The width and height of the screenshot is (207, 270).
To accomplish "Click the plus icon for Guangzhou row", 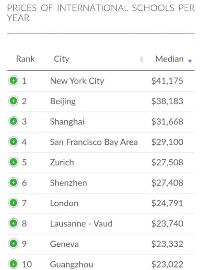I will tap(13, 264).
